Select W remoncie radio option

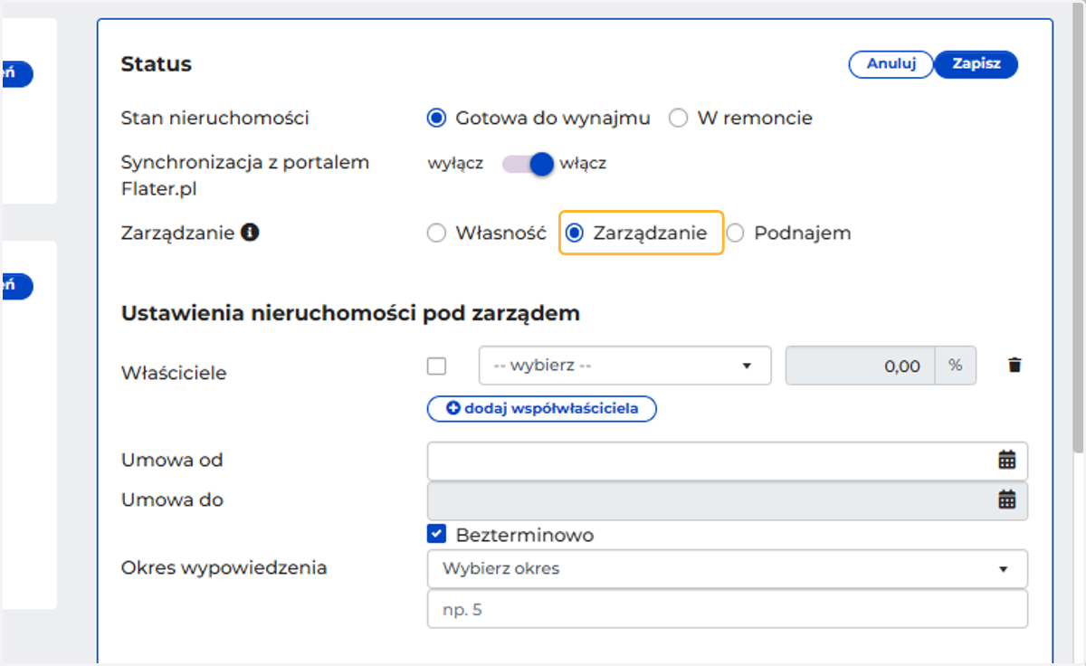coord(678,118)
